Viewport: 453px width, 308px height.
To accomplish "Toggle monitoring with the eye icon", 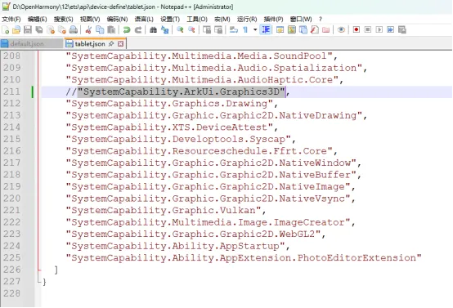I will tap(341, 29).
